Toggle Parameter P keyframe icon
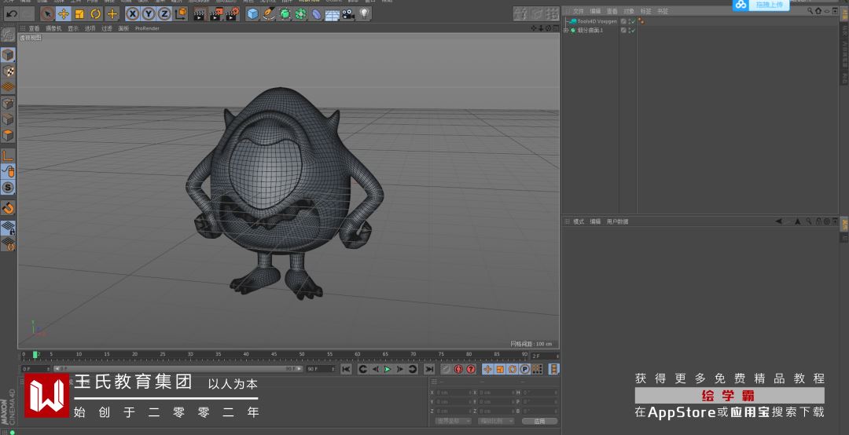 [524, 369]
